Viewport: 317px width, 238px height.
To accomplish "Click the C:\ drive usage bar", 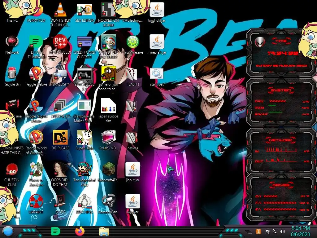I will click(x=271, y=196).
